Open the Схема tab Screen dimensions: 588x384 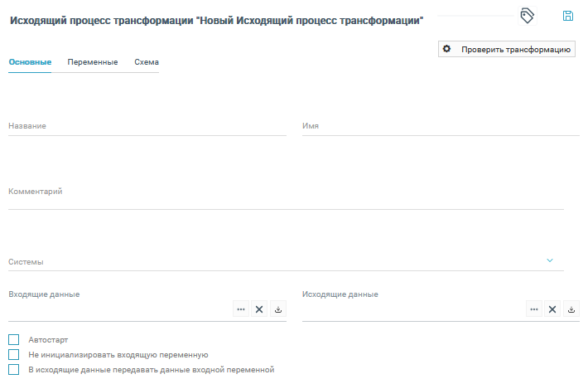pyautogui.click(x=147, y=62)
